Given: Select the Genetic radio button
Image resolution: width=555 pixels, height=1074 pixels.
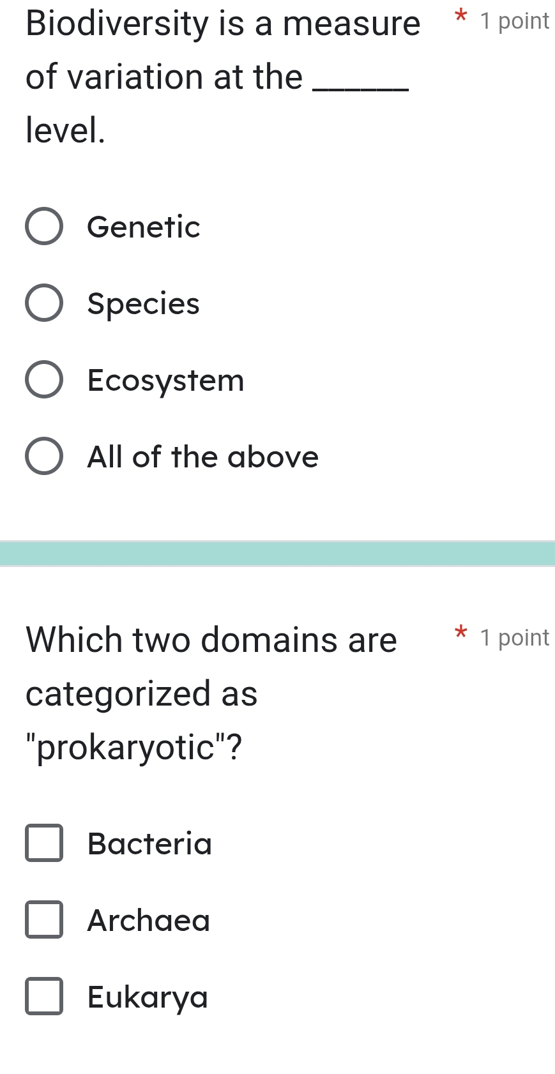Looking at the screenshot, I should coord(44,226).
